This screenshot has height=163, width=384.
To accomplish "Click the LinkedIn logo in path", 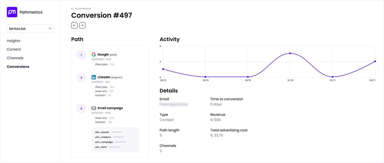I will [x=94, y=77].
